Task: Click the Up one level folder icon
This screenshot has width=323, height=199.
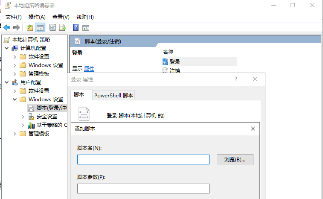Action: click(x=29, y=28)
